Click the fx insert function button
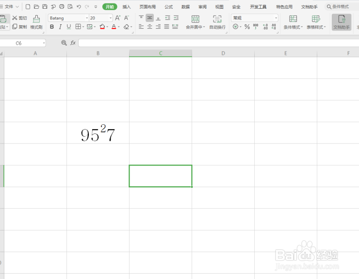This screenshot has width=359, height=279. [73, 43]
